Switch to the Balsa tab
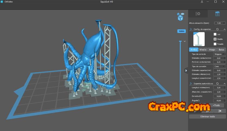227x131 pixels. click(221, 50)
